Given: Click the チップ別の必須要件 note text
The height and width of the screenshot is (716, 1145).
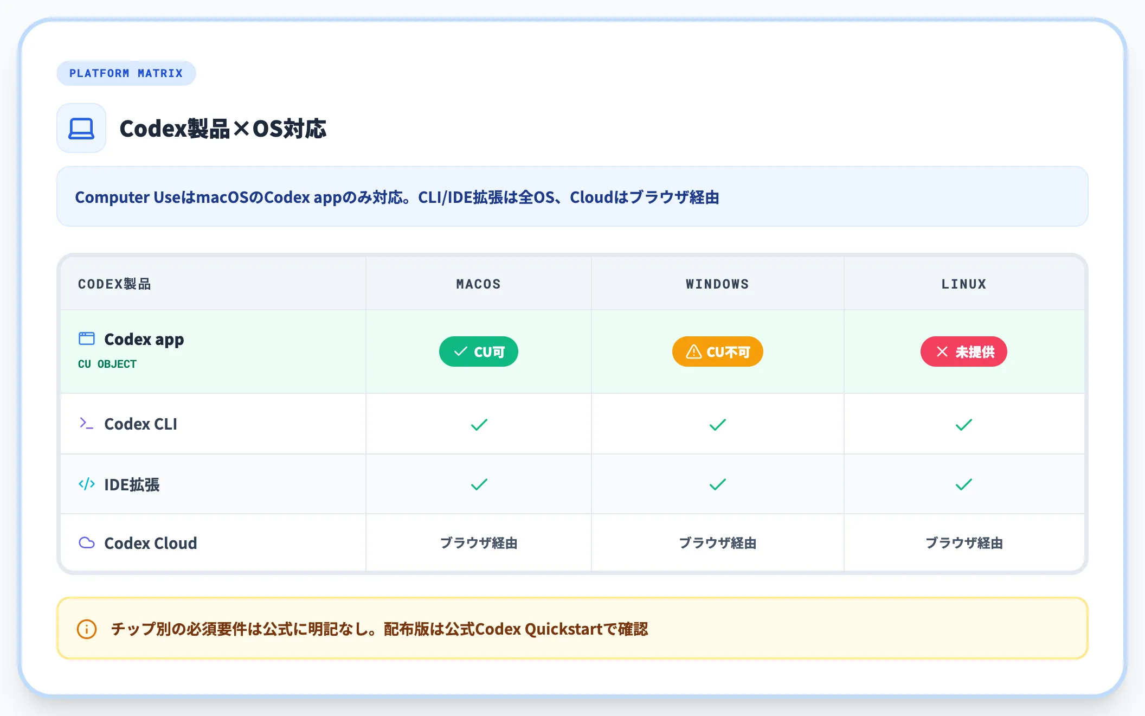Looking at the screenshot, I should (x=379, y=629).
